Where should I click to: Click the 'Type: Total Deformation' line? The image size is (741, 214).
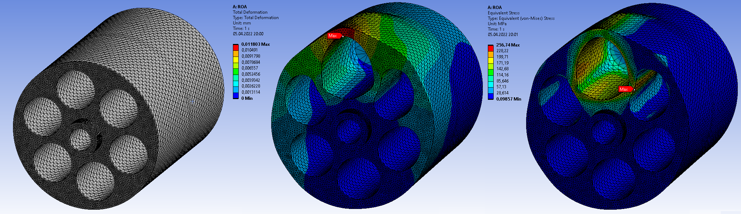click(x=256, y=18)
